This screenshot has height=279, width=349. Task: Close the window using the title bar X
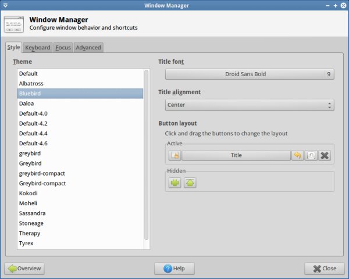click(x=343, y=6)
